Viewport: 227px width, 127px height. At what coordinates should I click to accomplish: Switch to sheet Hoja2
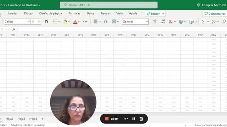10,119
